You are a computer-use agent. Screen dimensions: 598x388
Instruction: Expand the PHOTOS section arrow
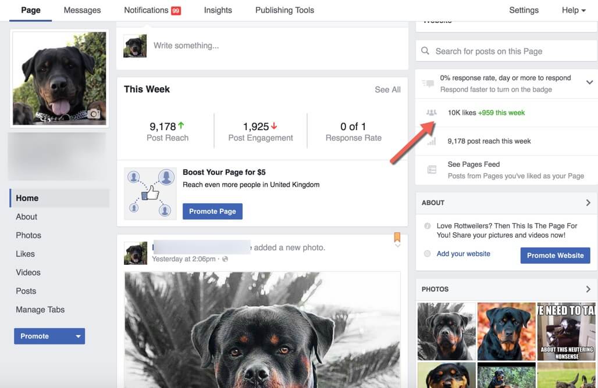pos(588,289)
